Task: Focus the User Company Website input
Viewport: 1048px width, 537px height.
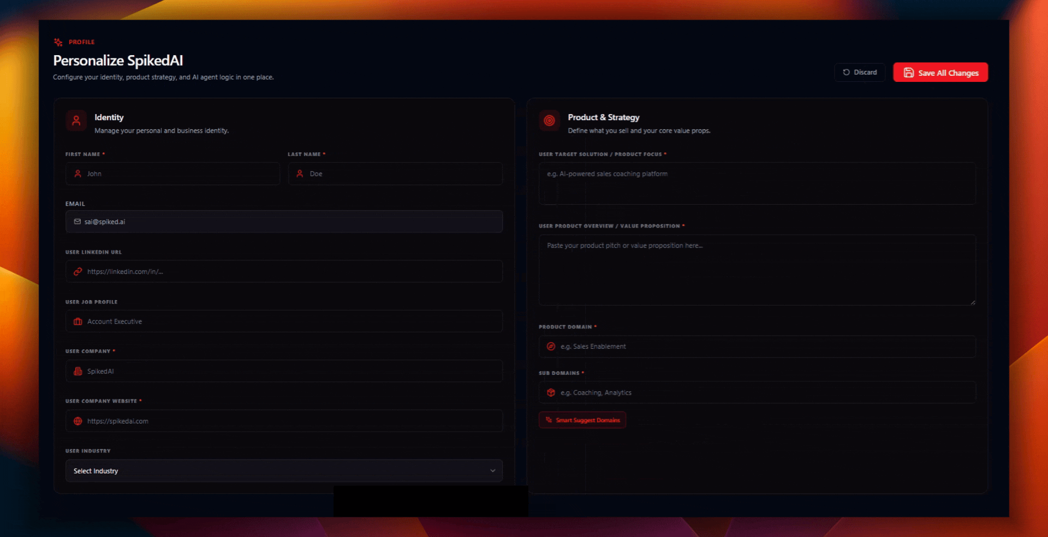Action: click(x=284, y=421)
